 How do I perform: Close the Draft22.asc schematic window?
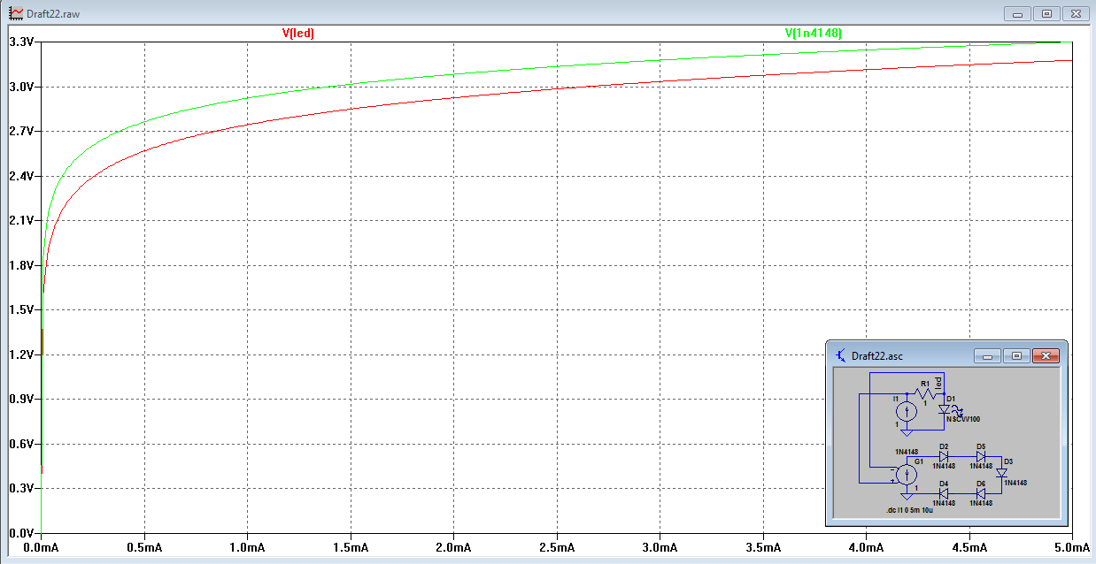[1046, 355]
